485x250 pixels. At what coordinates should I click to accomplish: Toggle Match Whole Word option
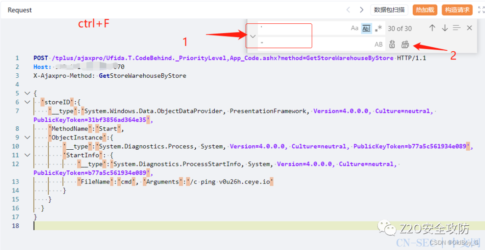tap(366, 28)
